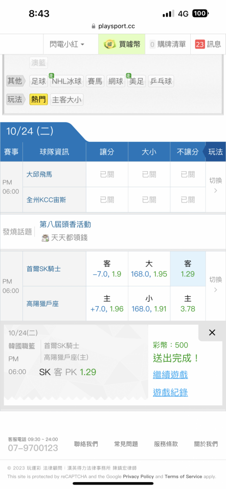Choose the 大 168.0, 1.95 over bet
Image resolution: width=226 pixels, height=489 pixels.
pos(149,269)
